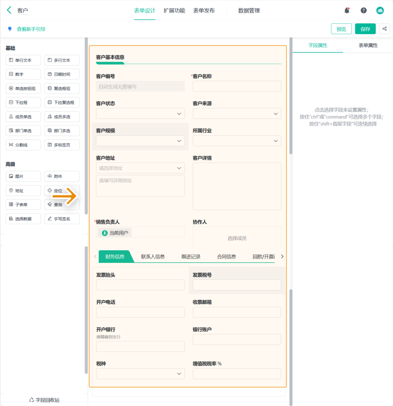Click the 保存 button
393x406 pixels.
pos(365,29)
